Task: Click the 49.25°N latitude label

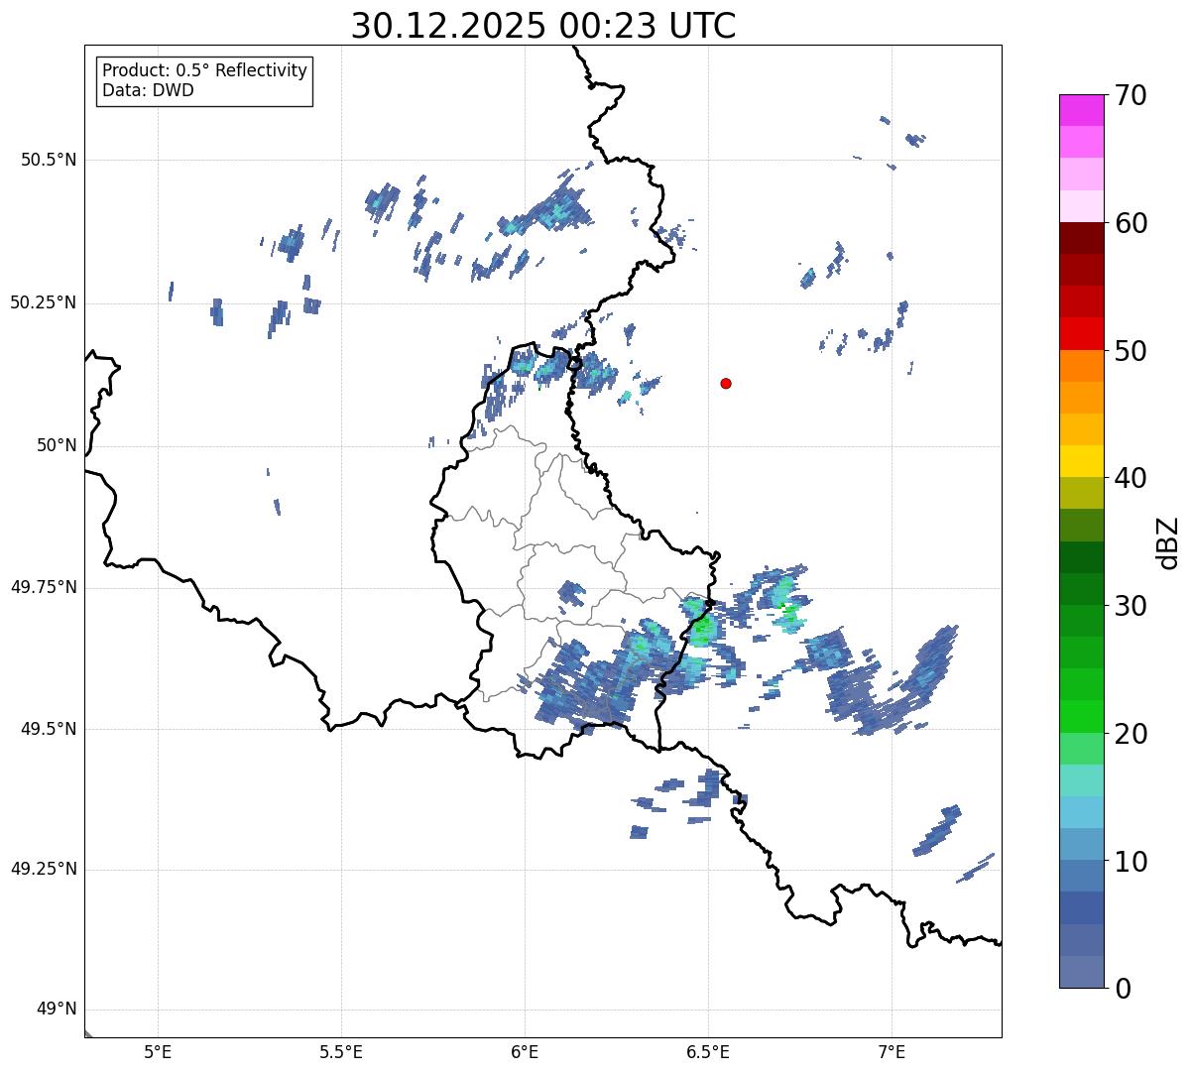Action: [43, 870]
